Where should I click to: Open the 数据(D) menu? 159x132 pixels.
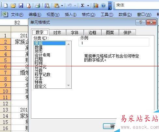point(125,15)
